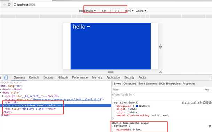Grab the bottom viewport resize handle
This screenshot has height=132, width=212.
pos(111,72)
